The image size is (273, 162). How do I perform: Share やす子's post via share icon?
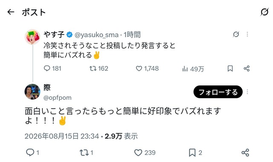click(x=247, y=68)
